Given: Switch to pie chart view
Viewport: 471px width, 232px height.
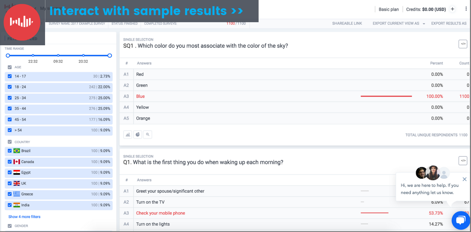Looking at the screenshot, I should coord(138,134).
